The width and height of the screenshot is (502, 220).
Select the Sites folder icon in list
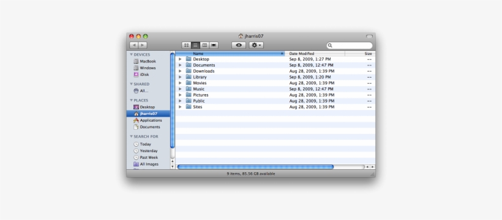pyautogui.click(x=189, y=107)
